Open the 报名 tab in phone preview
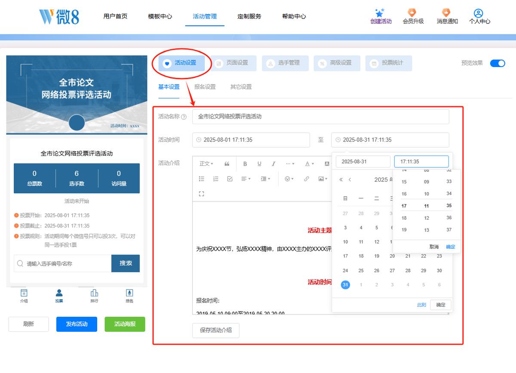The height and width of the screenshot is (373, 516). pyautogui.click(x=129, y=296)
